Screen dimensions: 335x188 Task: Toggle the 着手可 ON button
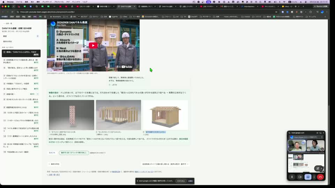74,152
